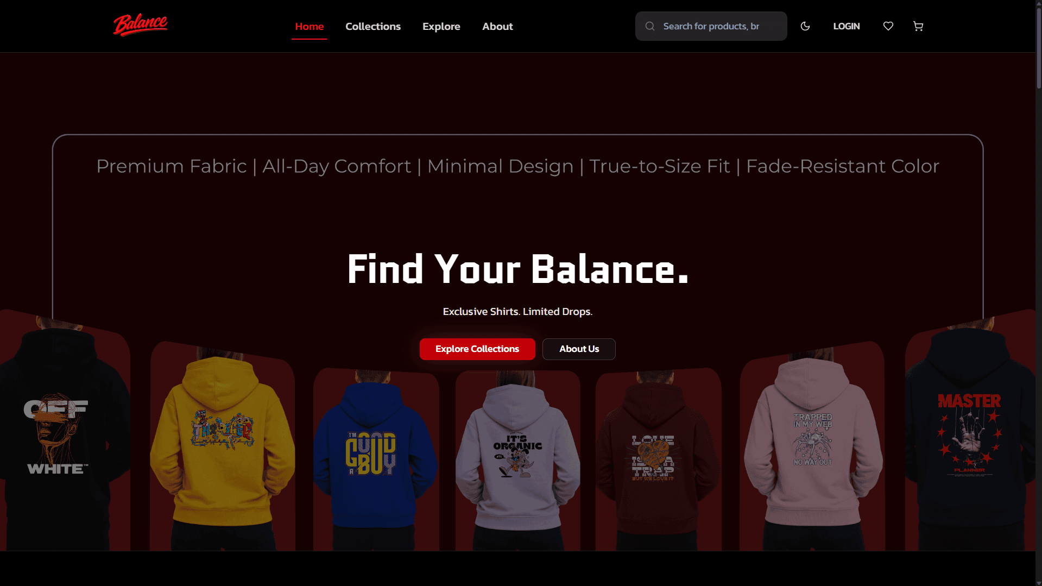Select the yellow graphic hoodie
The width and height of the screenshot is (1042, 586).
222,445
